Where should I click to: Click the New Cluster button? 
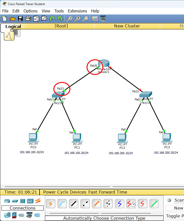(x=127, y=26)
